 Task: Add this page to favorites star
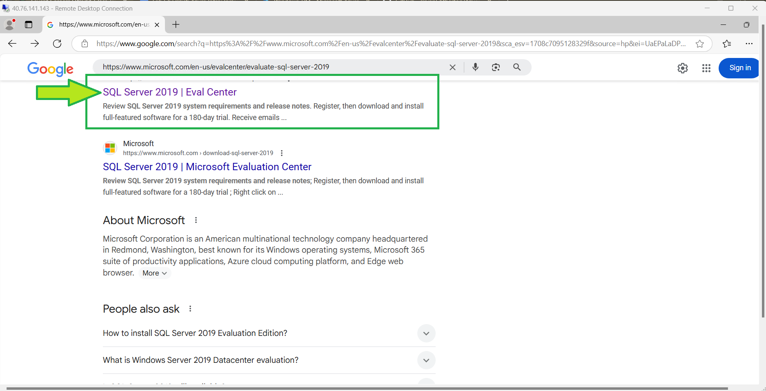tap(700, 44)
